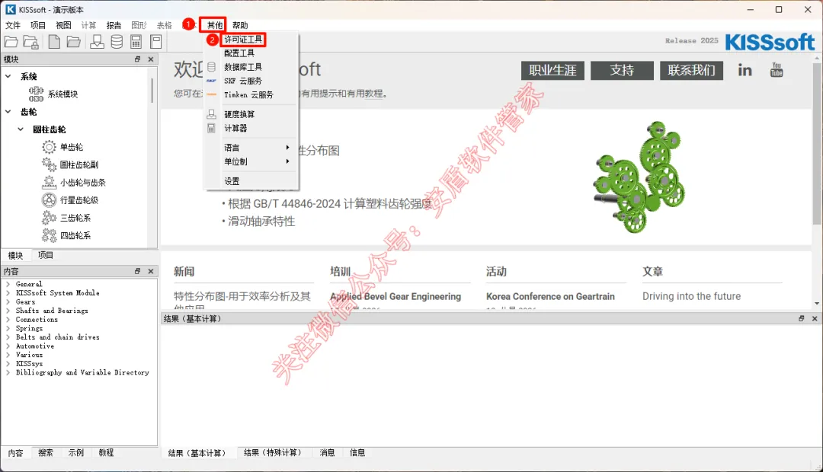Click the 职业生涯 button
Image resolution: width=823 pixels, height=472 pixels.
pos(552,70)
